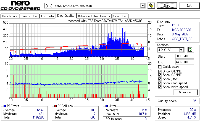Click the End position 4489 MB field

(x=185, y=62)
